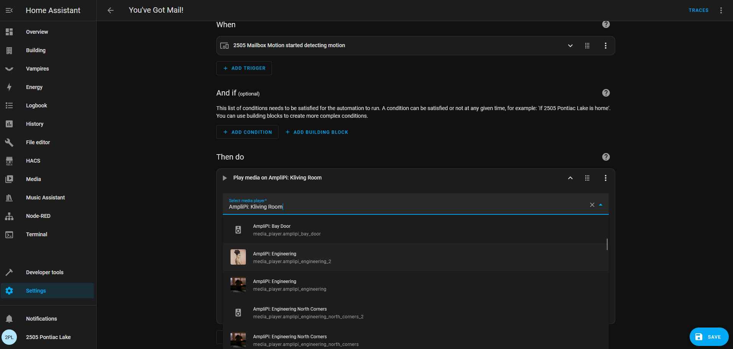This screenshot has height=349, width=733.
Task: Run the Play media action with play icon
Action: 225,178
